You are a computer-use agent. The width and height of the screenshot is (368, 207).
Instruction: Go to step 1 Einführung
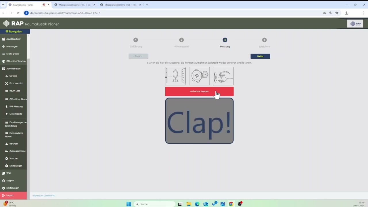click(x=136, y=43)
